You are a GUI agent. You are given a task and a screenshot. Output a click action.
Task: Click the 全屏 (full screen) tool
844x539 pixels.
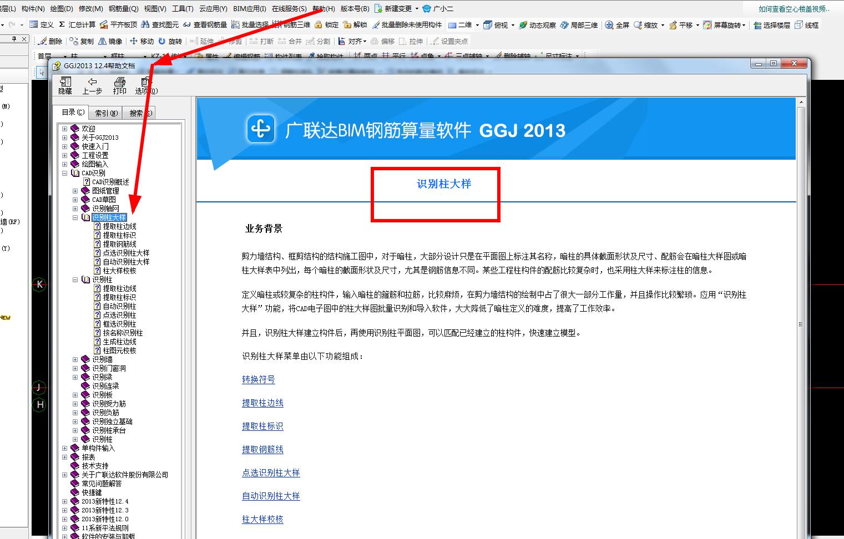617,25
